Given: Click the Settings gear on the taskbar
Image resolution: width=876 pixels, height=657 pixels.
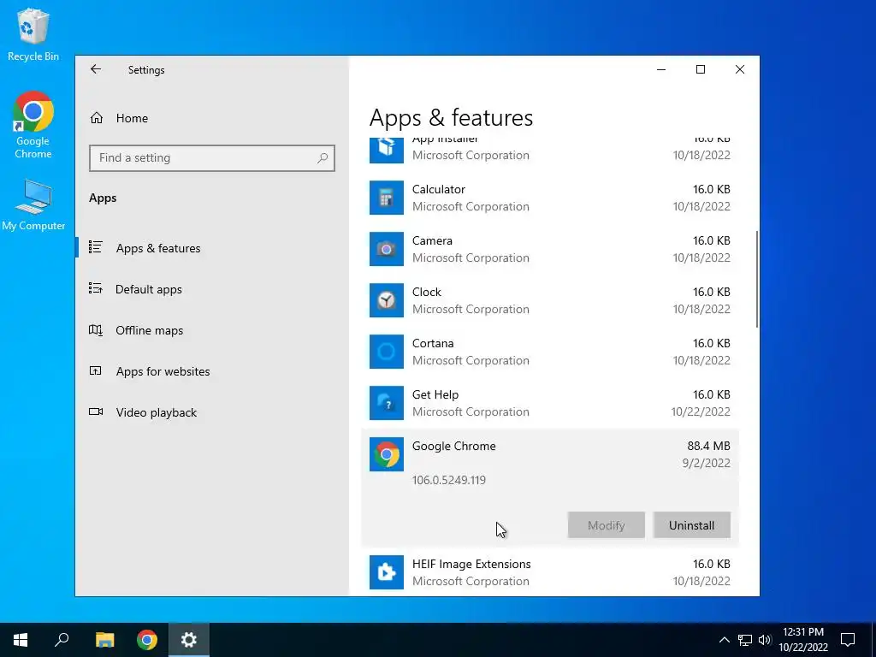Looking at the screenshot, I should [x=189, y=640].
